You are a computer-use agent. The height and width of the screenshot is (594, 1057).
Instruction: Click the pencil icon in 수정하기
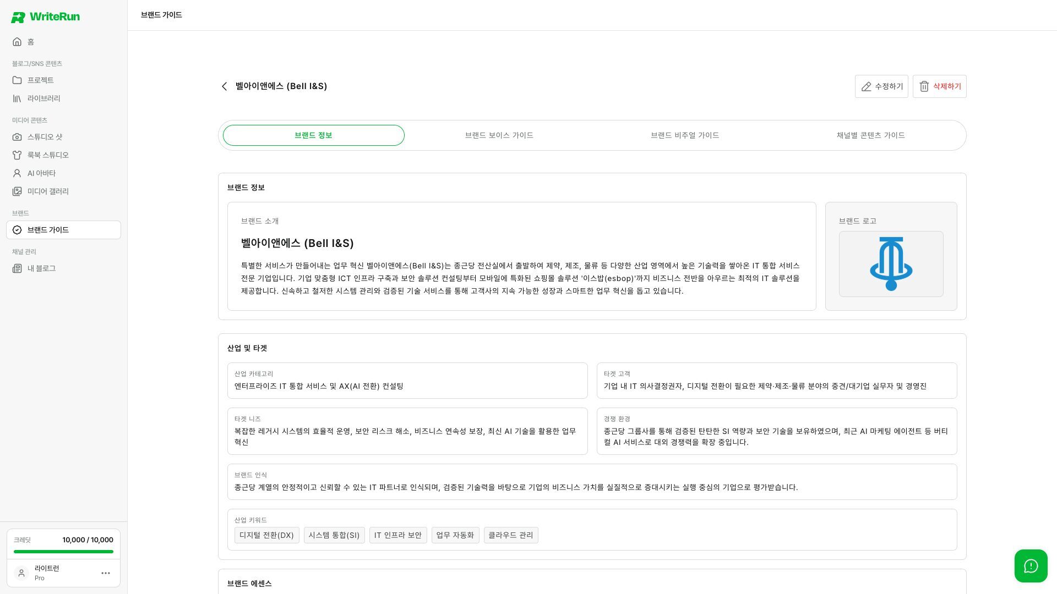[867, 86]
